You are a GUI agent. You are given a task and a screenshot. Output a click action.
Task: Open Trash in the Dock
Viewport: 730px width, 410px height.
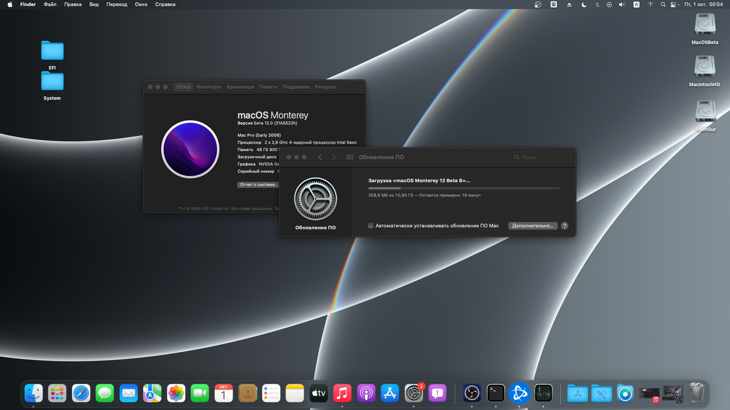[x=697, y=393]
